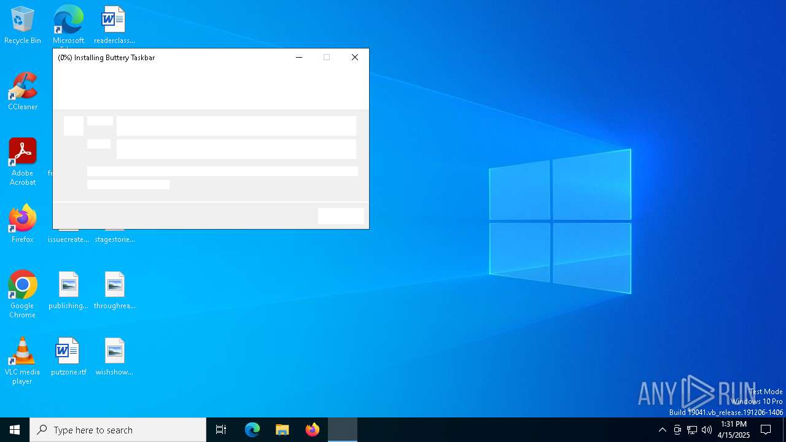This screenshot has height=442, width=786.
Task: Click the installer's bottom-right placeholder button
Action: [x=341, y=216]
